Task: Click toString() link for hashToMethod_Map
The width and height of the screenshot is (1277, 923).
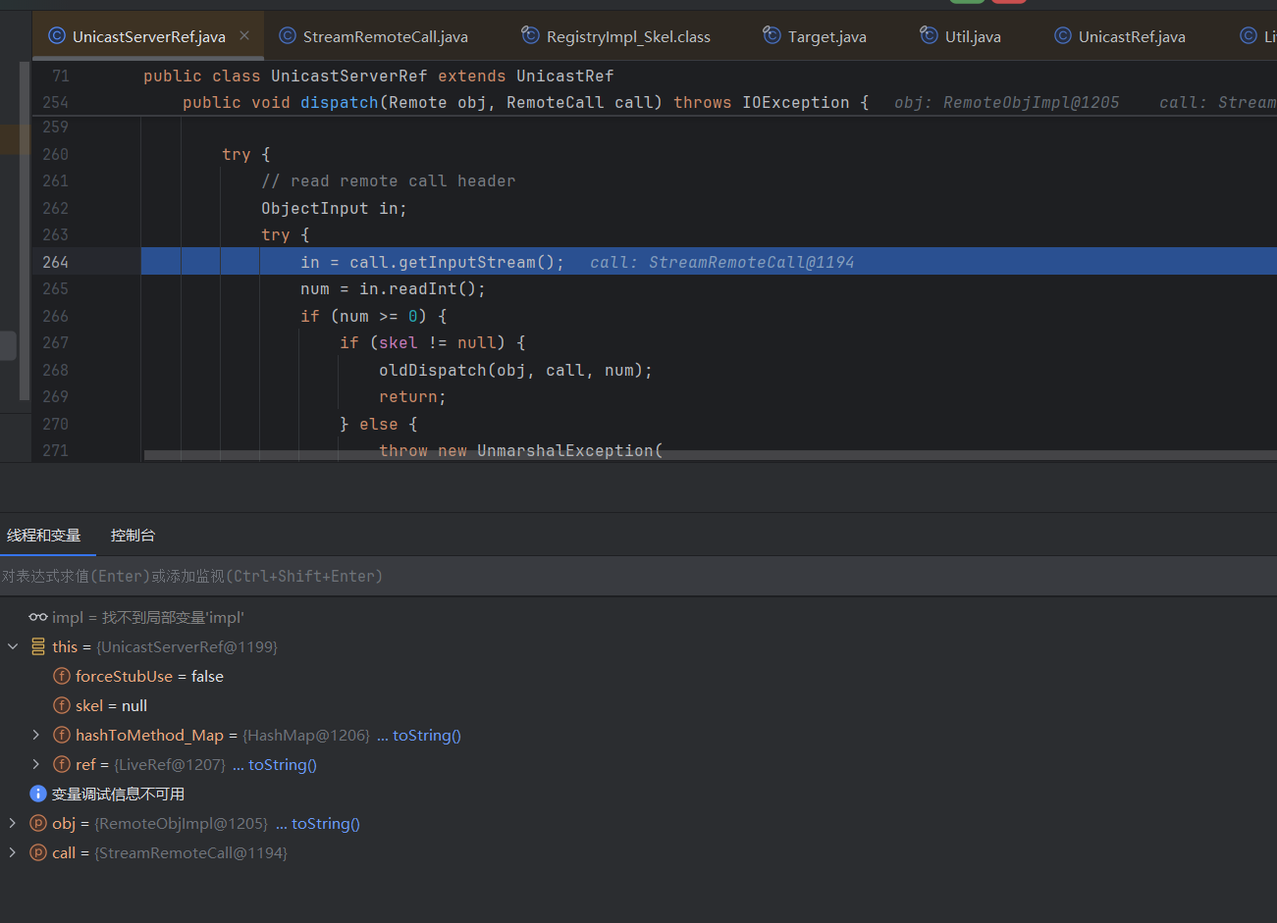Action: (x=426, y=736)
